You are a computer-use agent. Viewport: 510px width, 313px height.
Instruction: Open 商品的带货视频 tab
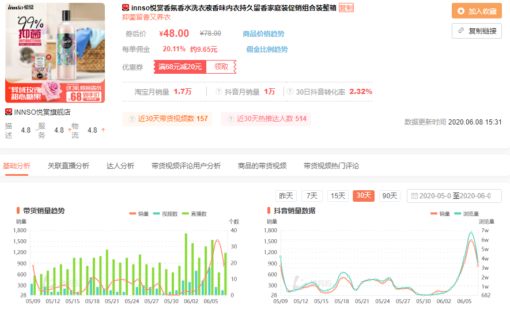click(262, 166)
